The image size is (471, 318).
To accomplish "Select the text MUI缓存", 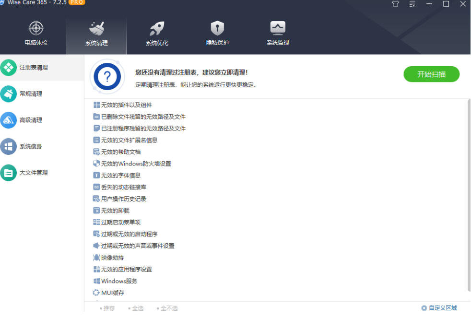I will point(113,293).
